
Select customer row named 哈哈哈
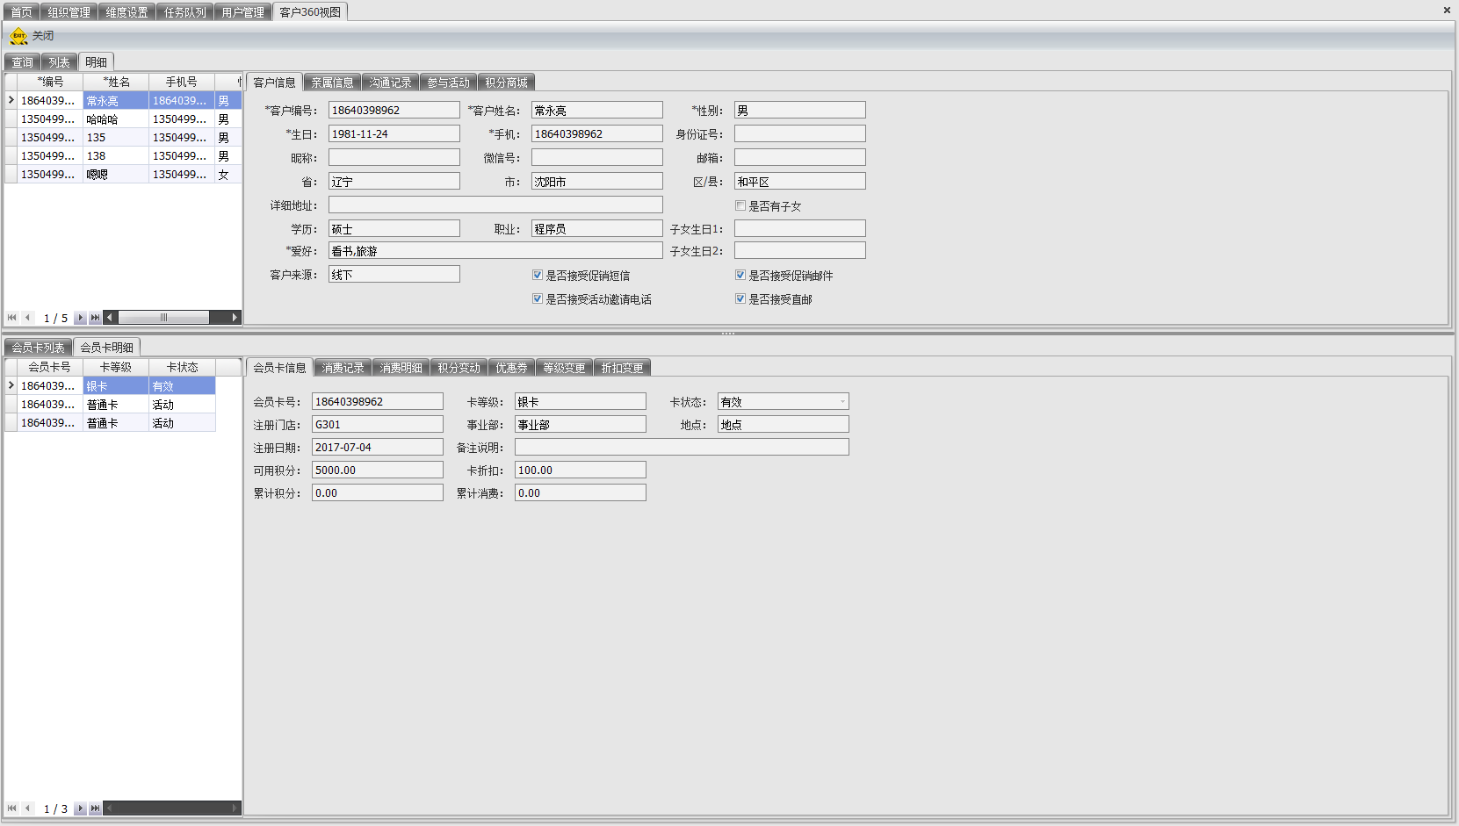(x=123, y=119)
